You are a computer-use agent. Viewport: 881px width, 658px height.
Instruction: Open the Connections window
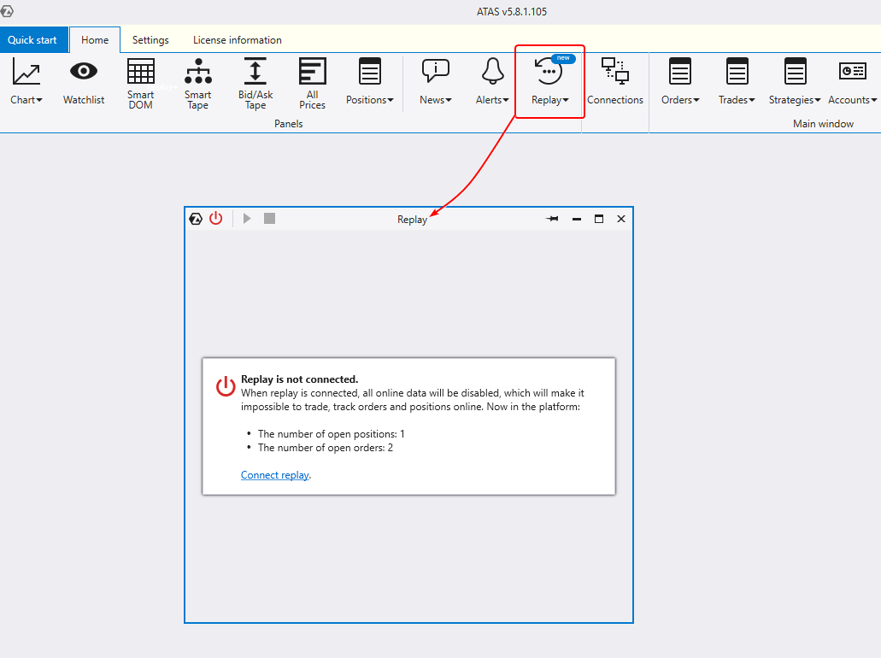click(x=614, y=83)
